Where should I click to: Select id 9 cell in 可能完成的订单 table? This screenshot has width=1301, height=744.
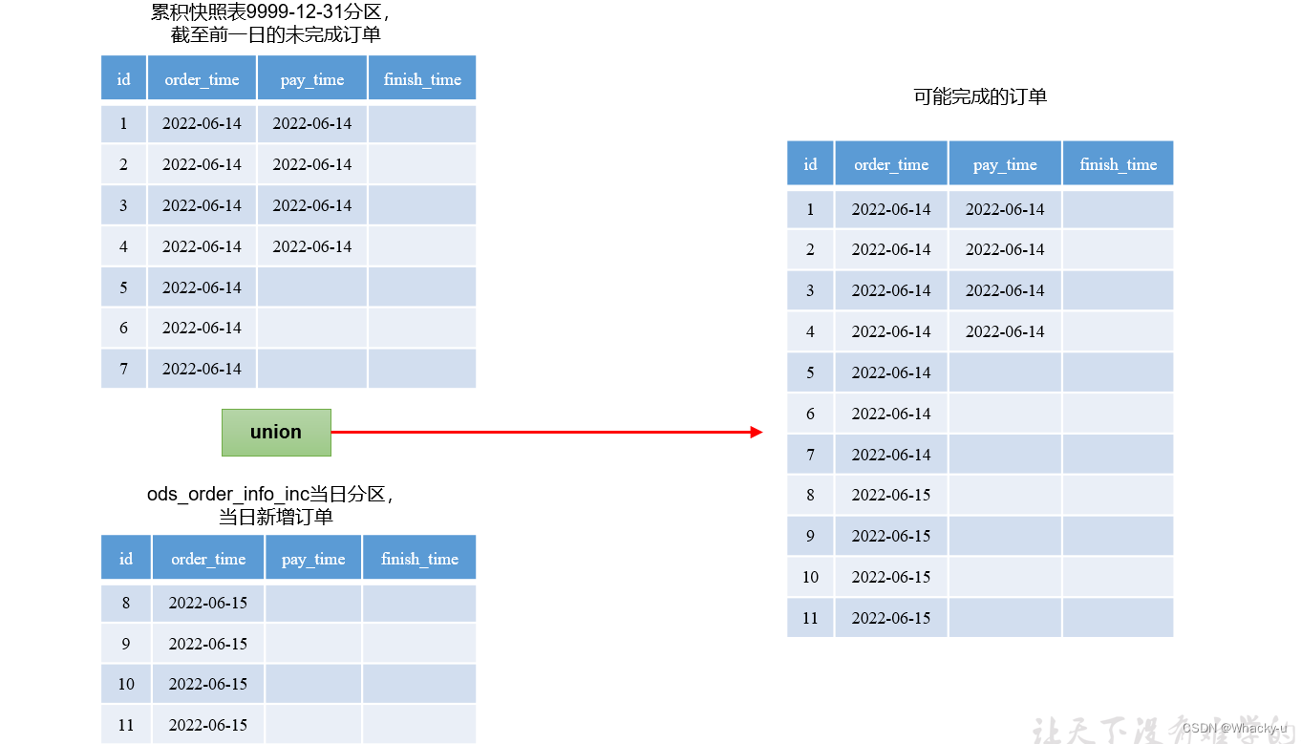tap(810, 536)
